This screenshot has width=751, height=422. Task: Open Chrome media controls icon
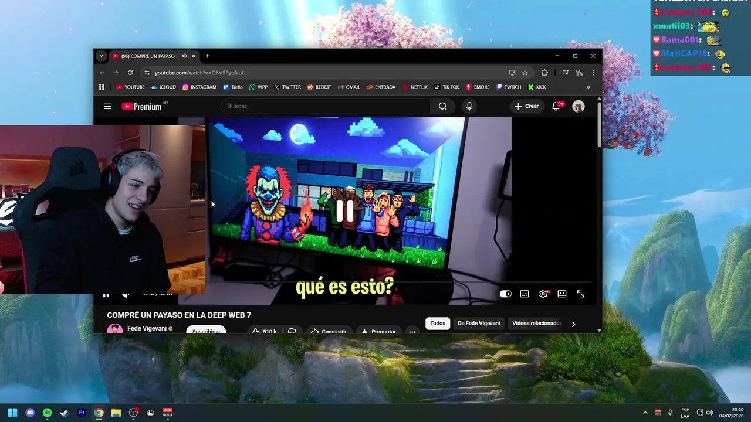[566, 73]
